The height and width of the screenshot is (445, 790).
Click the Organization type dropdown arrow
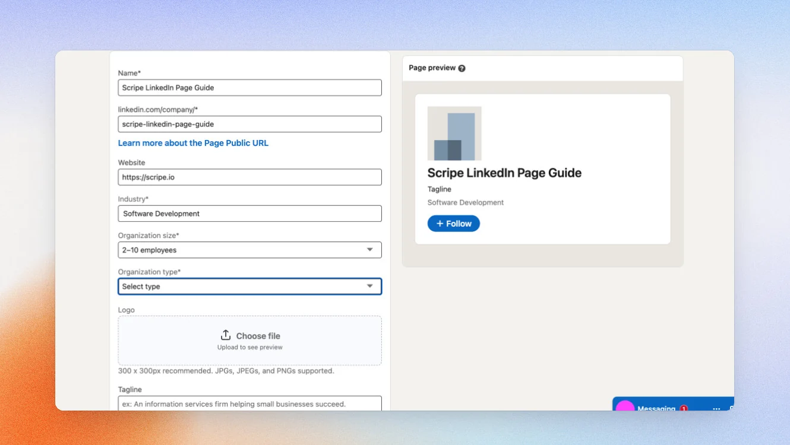click(x=370, y=287)
